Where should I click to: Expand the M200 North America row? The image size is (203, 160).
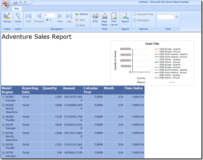point(3,105)
